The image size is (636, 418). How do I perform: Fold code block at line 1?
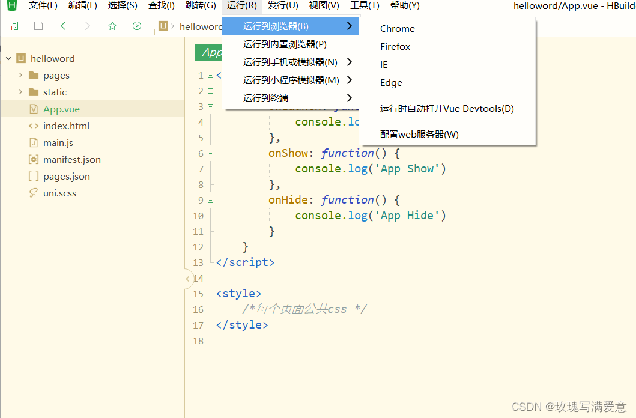(x=210, y=76)
